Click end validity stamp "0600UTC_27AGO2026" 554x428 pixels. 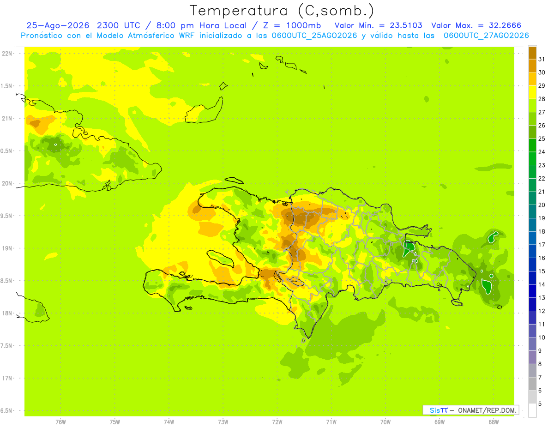point(486,36)
